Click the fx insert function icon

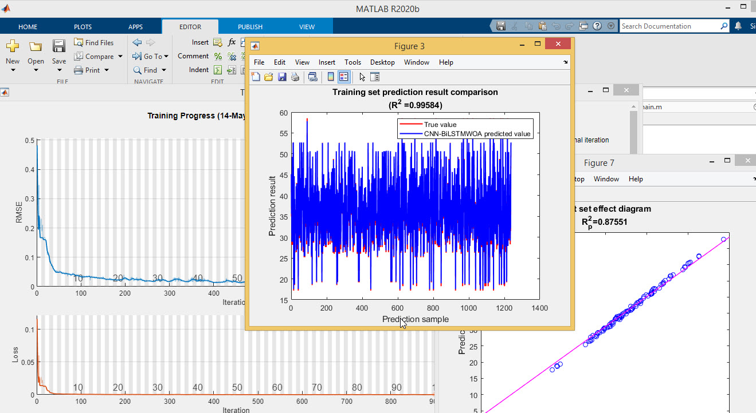click(x=232, y=42)
